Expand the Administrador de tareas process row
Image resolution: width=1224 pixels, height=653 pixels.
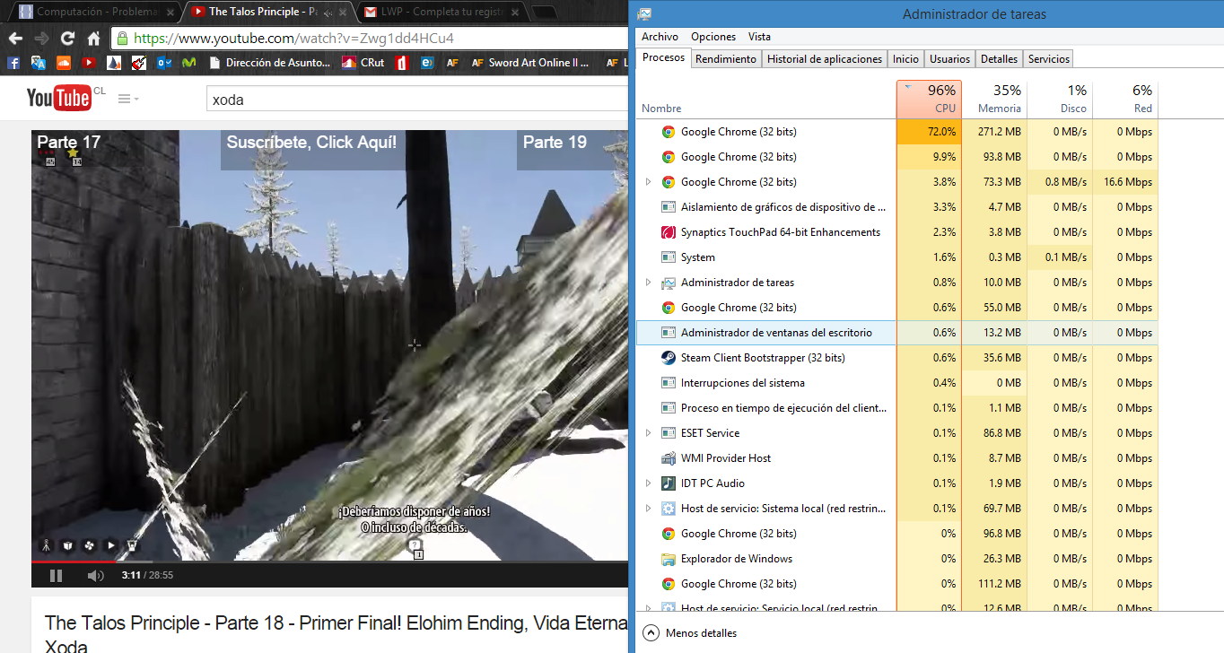(x=648, y=283)
